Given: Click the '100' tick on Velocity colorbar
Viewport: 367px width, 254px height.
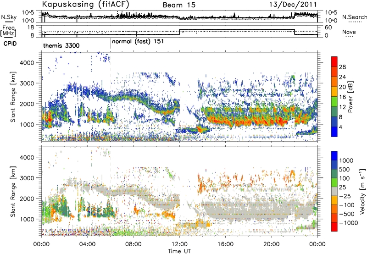Looking at the screenshot, I should point(345,178).
